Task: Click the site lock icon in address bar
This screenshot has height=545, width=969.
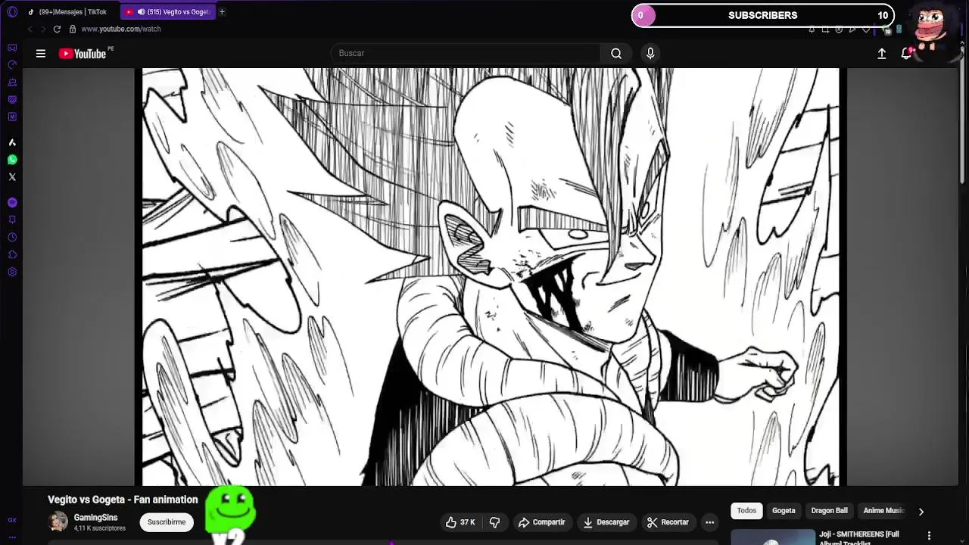Action: pos(73,29)
